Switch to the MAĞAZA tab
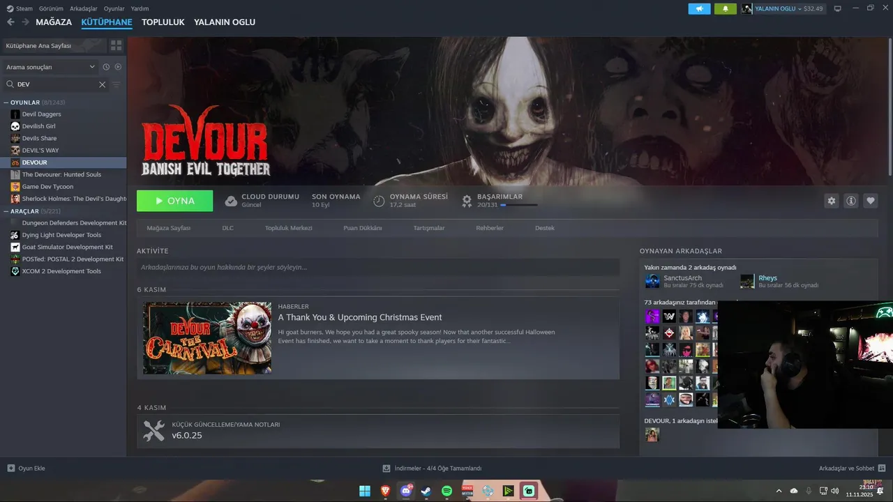 (54, 22)
